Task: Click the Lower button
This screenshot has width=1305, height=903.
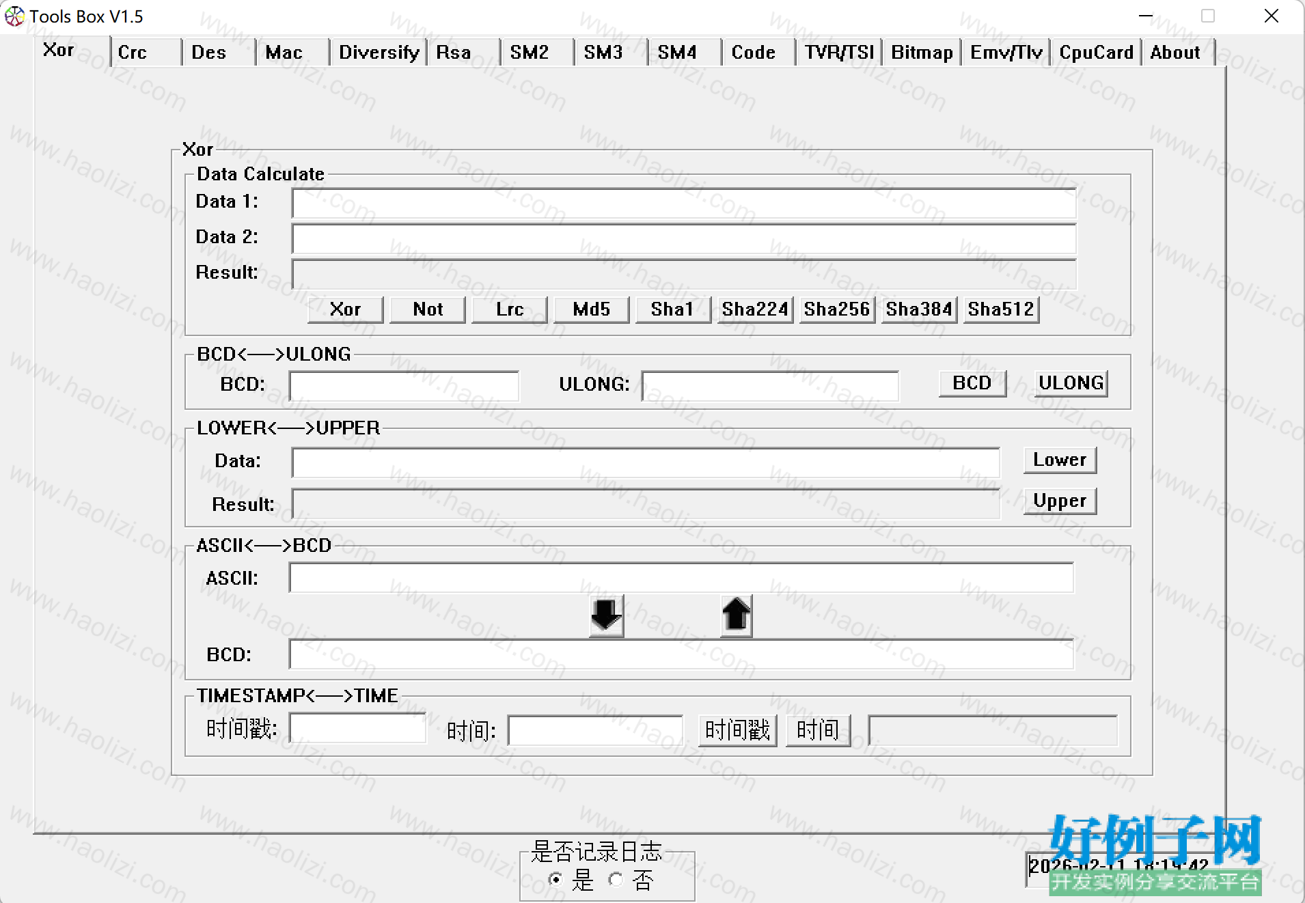Action: (1060, 460)
